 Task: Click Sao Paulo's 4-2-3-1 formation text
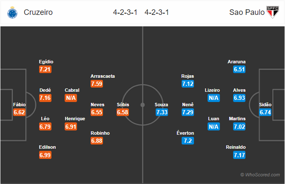pyautogui.click(x=157, y=12)
